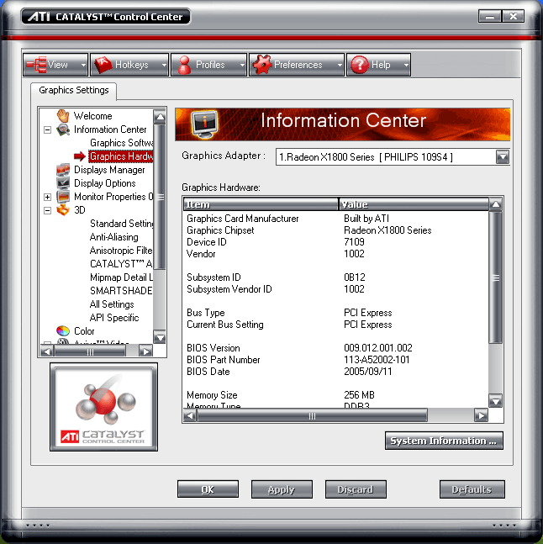Select CATALYST A.I. tree item
543x544 pixels.
[x=121, y=264]
